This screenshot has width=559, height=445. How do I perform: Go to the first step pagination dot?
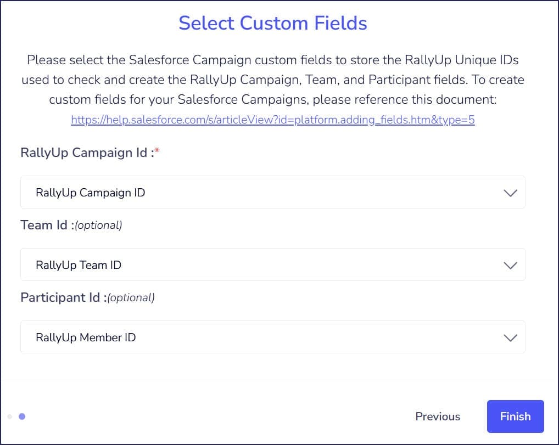(10, 417)
